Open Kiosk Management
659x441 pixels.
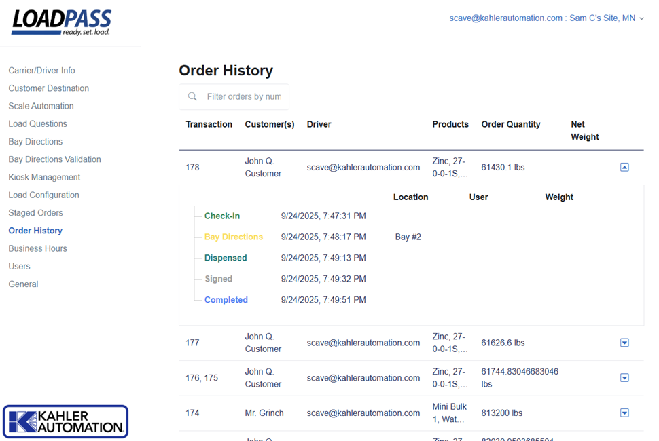pyautogui.click(x=44, y=177)
